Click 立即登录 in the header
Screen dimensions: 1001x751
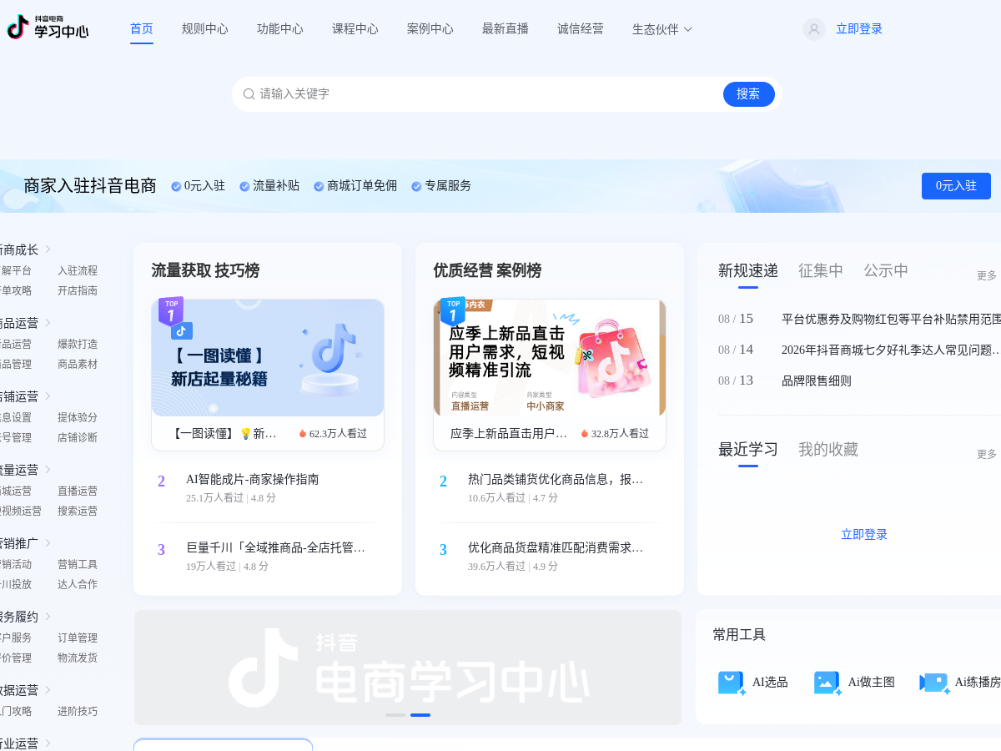859,29
